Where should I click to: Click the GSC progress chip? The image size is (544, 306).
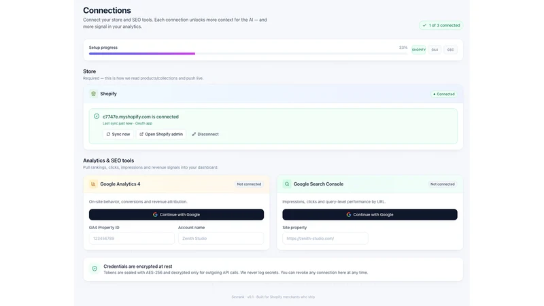click(x=450, y=50)
